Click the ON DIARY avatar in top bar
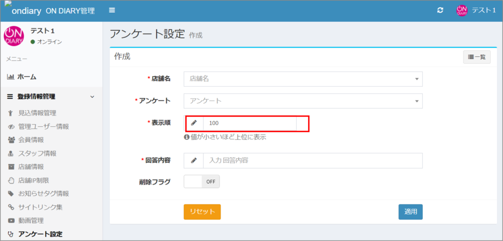This screenshot has width=503, height=241. (x=461, y=10)
